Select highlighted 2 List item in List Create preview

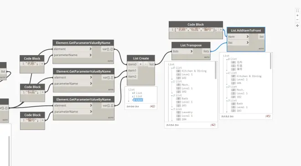[x=138, y=100]
